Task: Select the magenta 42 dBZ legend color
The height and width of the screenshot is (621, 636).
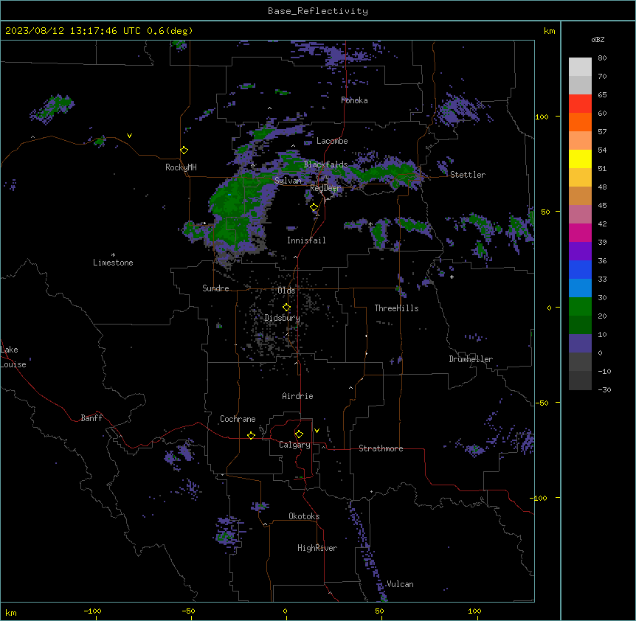Action: pyautogui.click(x=580, y=232)
